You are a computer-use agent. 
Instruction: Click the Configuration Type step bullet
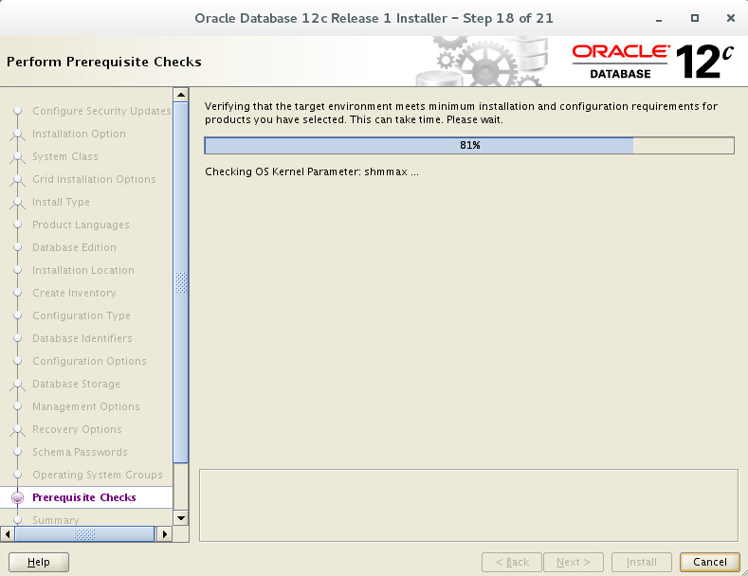point(18,315)
